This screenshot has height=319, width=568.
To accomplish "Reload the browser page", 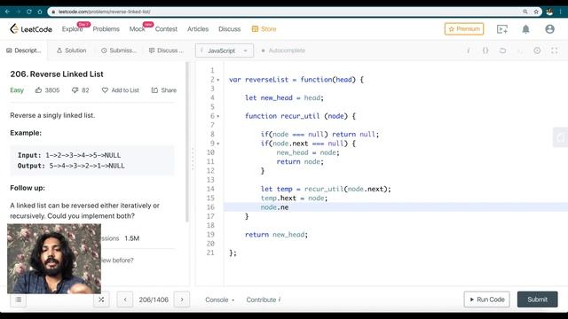I will (29, 12).
